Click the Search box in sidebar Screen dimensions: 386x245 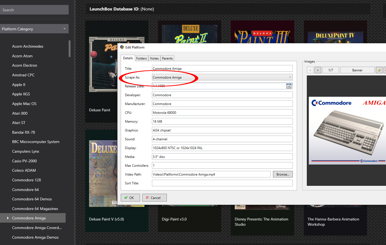[34, 10]
